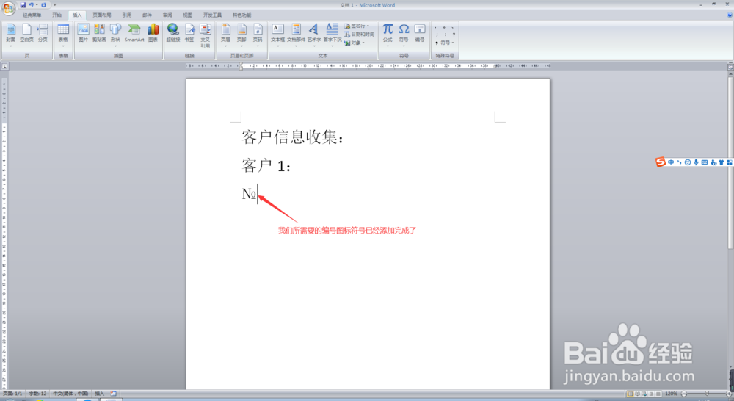Click the zoom slider handle

(707, 394)
